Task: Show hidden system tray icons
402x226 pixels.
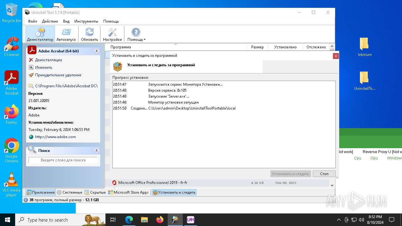Action: [339, 220]
